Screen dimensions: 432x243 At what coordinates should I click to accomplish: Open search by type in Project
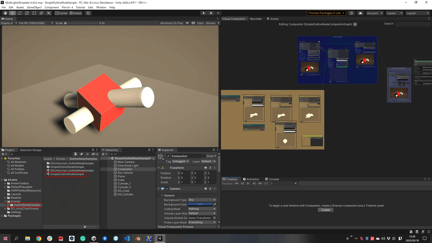pos(76,154)
